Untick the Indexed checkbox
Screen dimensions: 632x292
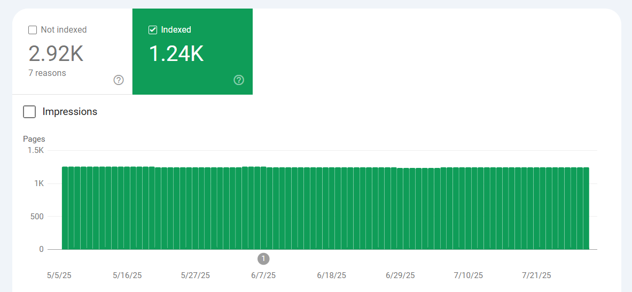coord(153,30)
